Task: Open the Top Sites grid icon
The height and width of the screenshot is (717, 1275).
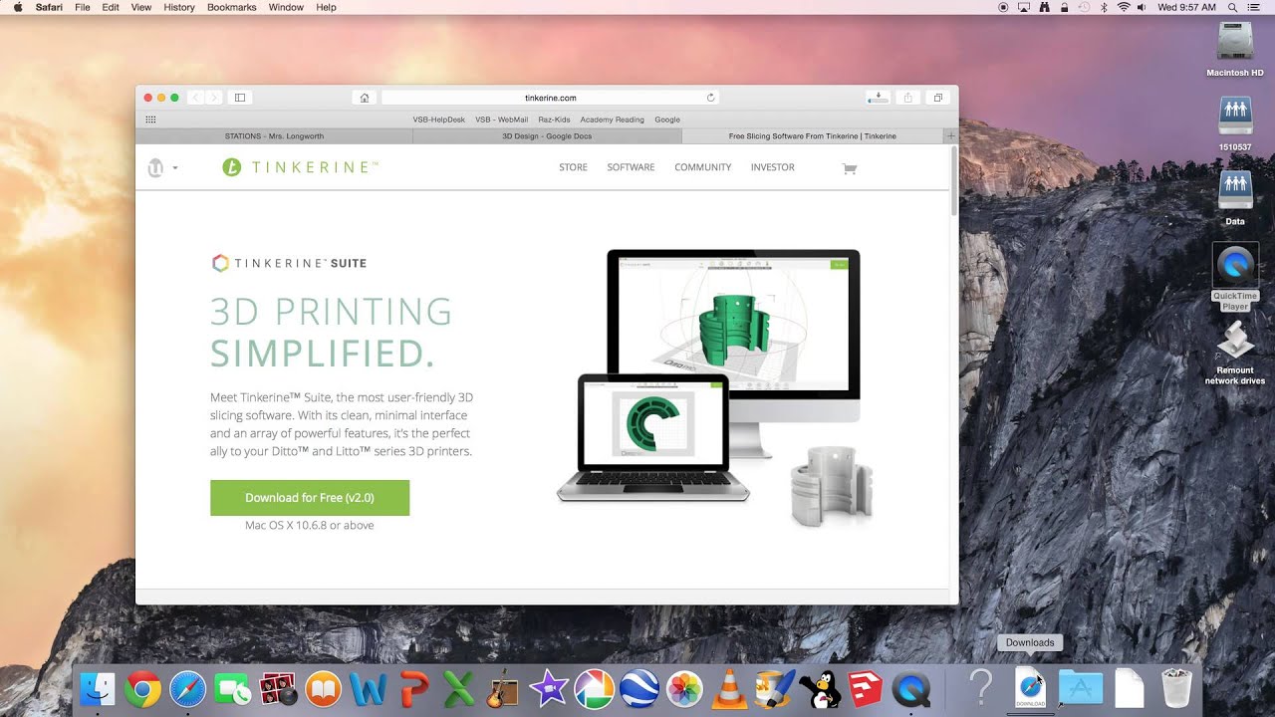Action: pyautogui.click(x=151, y=119)
